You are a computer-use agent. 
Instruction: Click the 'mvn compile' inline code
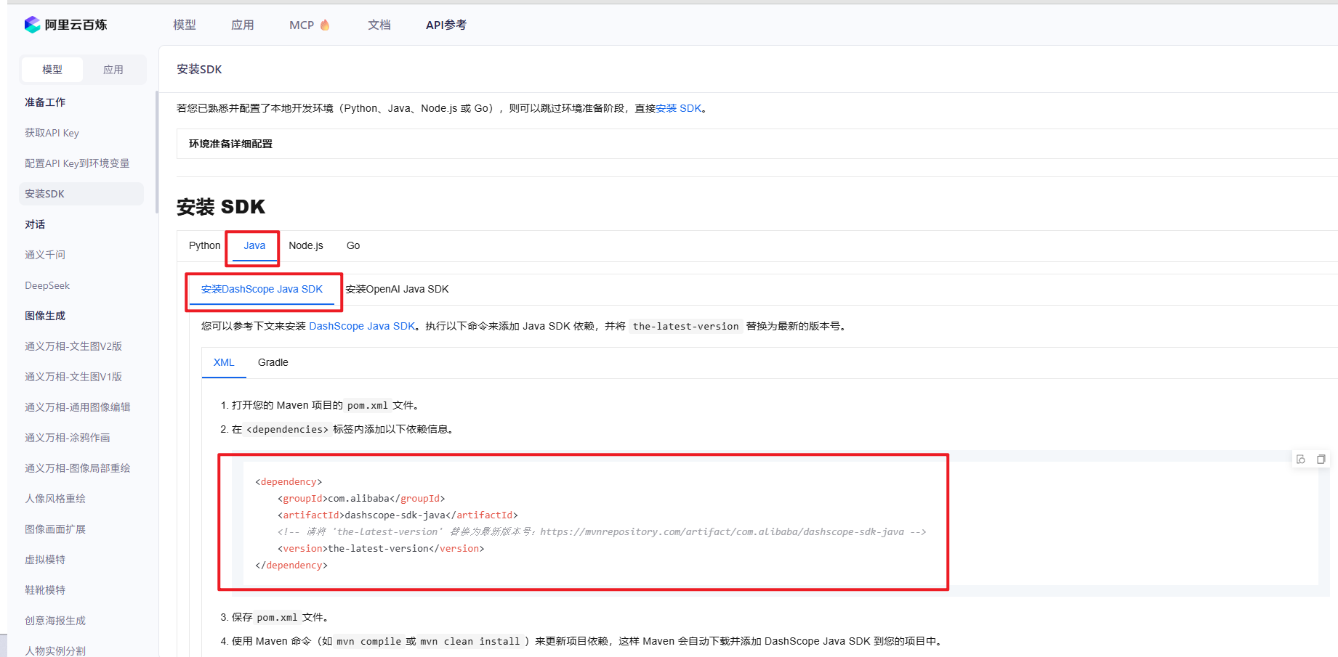(x=368, y=642)
